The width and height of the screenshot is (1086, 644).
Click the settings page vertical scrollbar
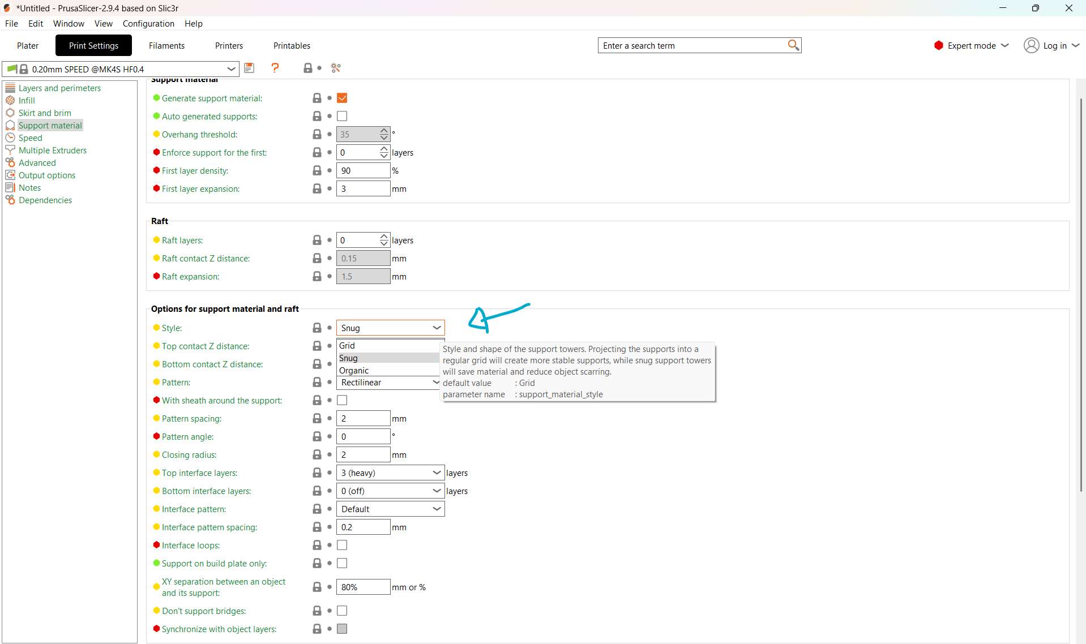click(1080, 294)
